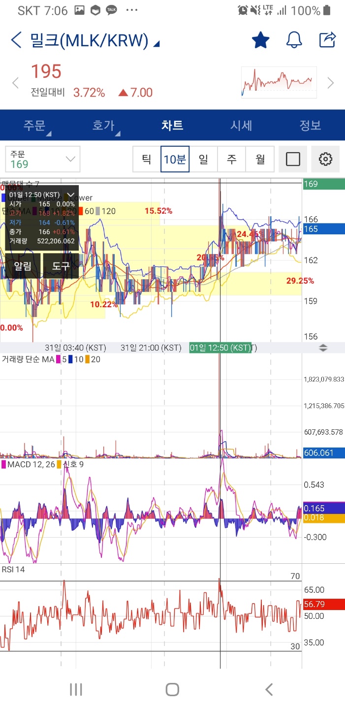Tap the battery icon in status bar
345x709 pixels.
pyautogui.click(x=328, y=10)
